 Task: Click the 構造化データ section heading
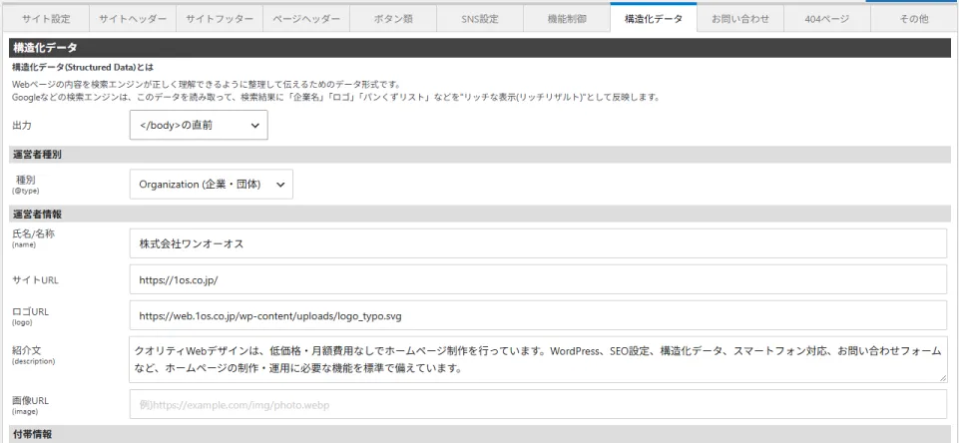480,48
